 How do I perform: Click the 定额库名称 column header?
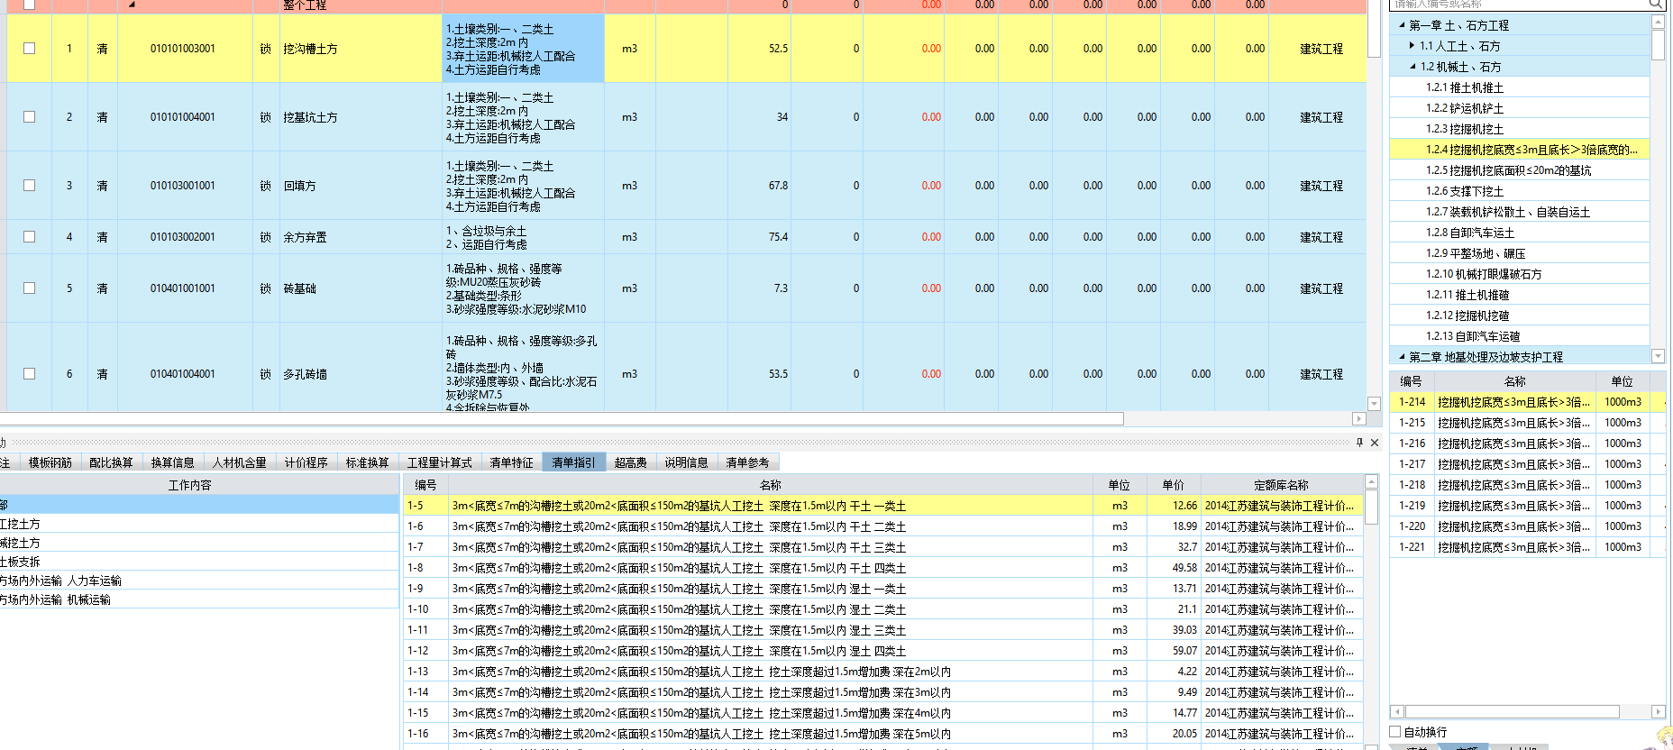coord(1281,485)
